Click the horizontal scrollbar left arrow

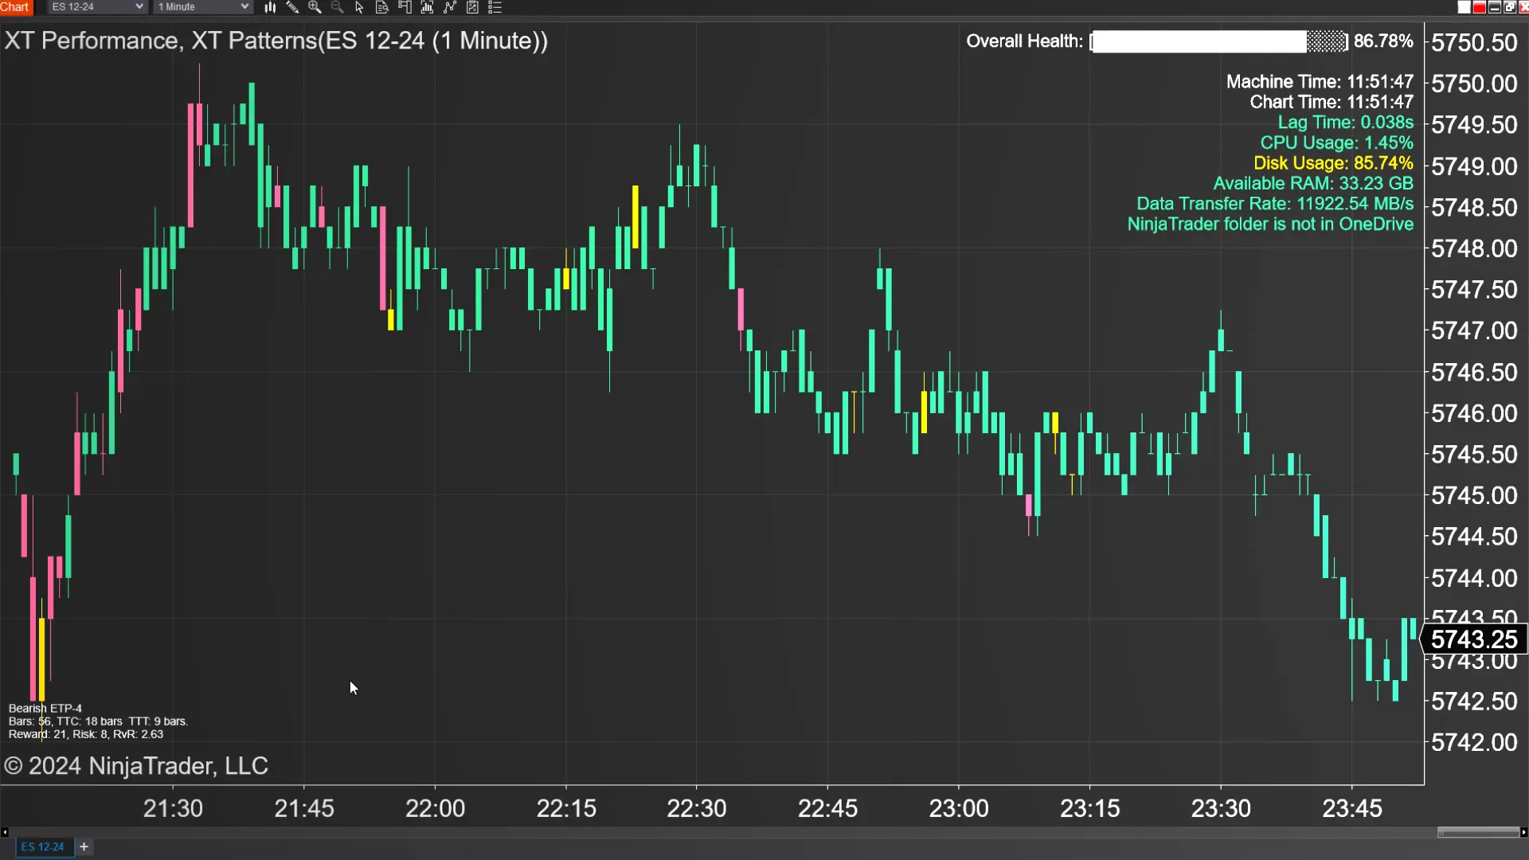coord(5,832)
